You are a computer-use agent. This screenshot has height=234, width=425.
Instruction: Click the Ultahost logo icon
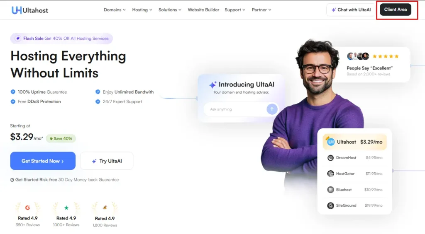coord(16,10)
